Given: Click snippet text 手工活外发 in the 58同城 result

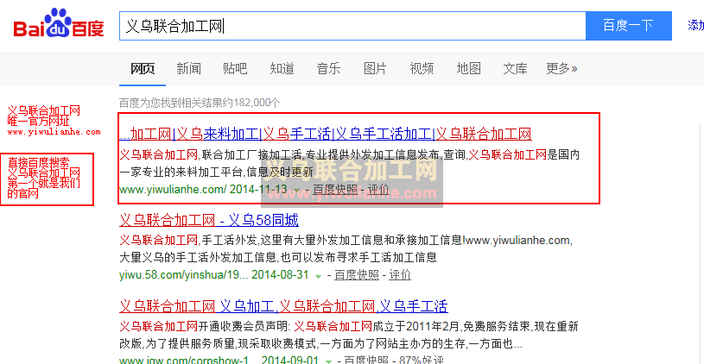Looking at the screenshot, I should coord(230,241).
